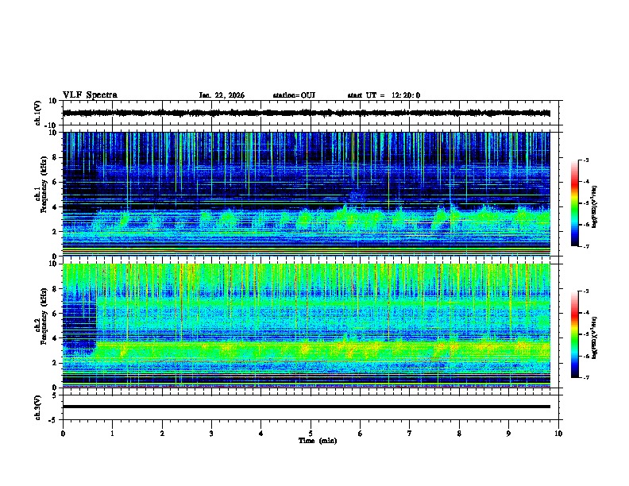Click the 2 kHz tick on ch.2 frequency axis
Screen dimensions: 629x486
click(x=55, y=363)
